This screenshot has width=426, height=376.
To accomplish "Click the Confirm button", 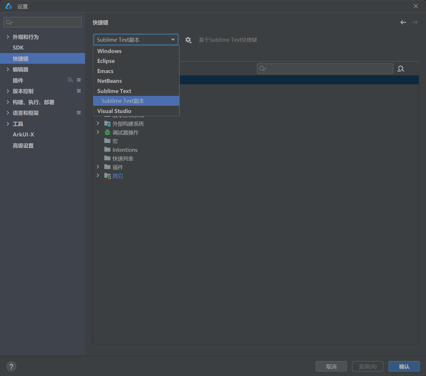I will tap(404, 366).
